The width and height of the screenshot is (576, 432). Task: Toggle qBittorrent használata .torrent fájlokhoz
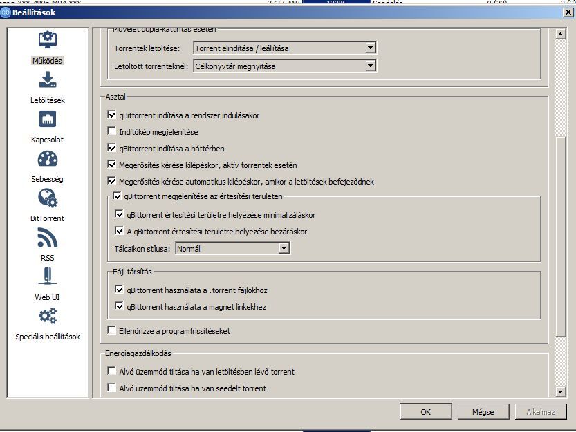(119, 290)
